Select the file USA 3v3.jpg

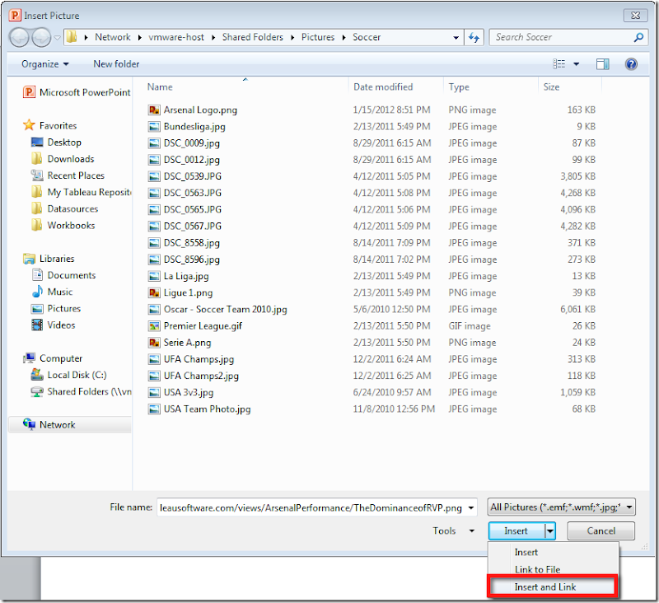tap(189, 392)
